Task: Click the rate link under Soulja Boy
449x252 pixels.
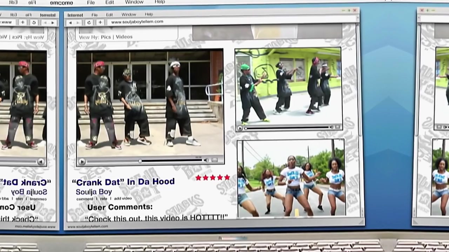Action: click(104, 198)
